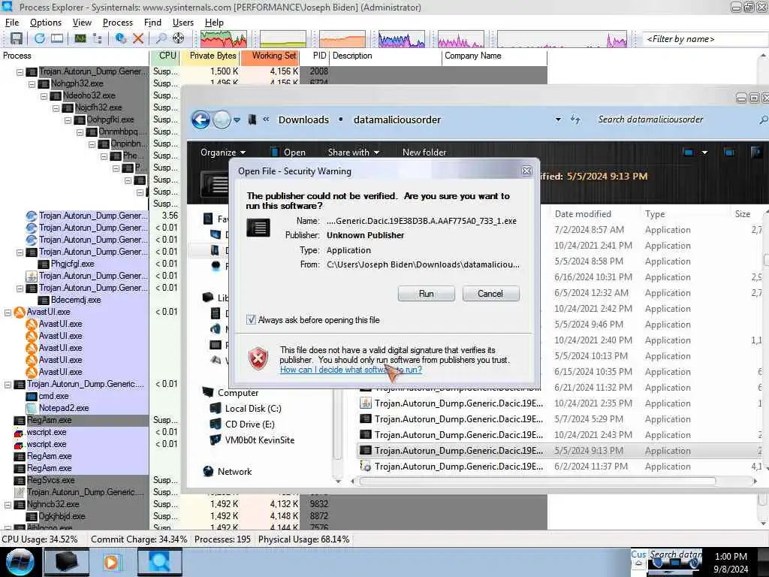Open the System Information toolbar icon

pos(80,38)
